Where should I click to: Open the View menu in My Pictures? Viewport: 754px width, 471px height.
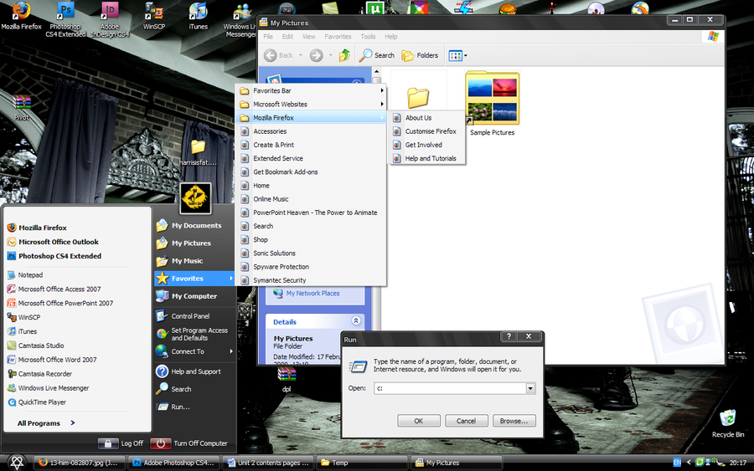point(308,37)
